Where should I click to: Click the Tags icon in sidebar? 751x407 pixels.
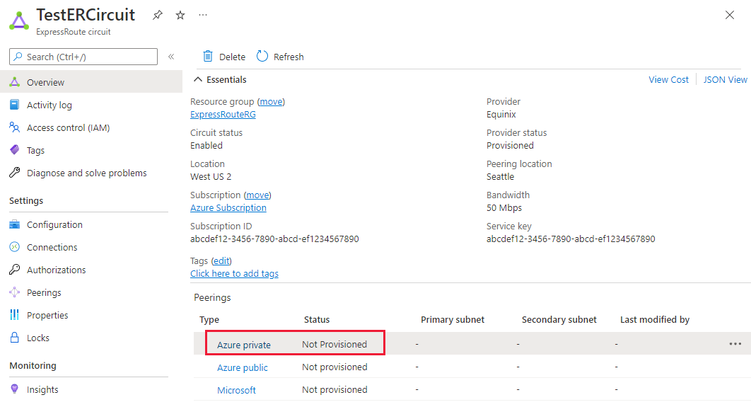point(15,150)
